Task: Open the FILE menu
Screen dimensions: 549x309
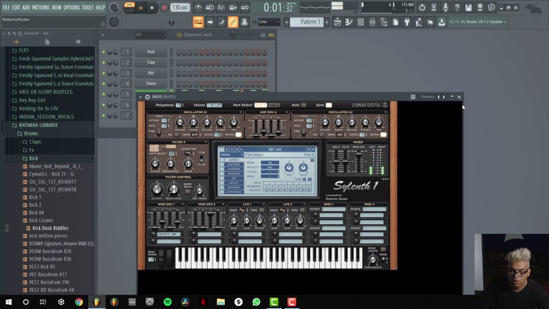Action: (6, 7)
